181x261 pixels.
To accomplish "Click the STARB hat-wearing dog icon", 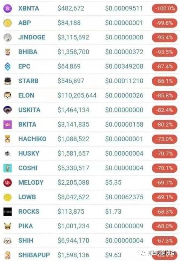I will pyautogui.click(x=8, y=81).
